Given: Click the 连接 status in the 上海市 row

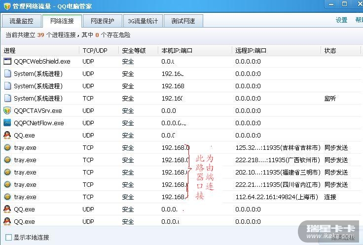Looking at the screenshot, I should click(x=330, y=197).
